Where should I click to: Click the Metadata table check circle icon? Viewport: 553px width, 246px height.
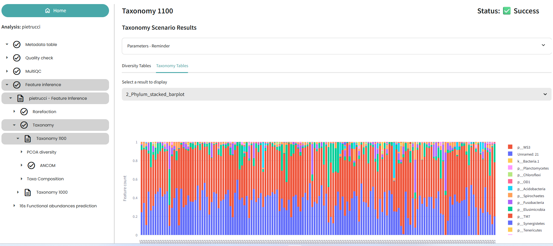pyautogui.click(x=17, y=44)
